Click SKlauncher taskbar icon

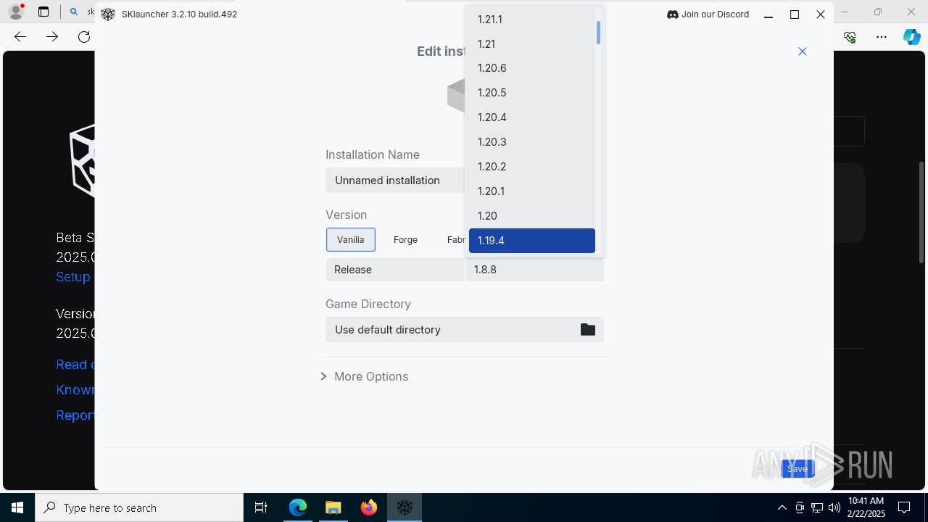point(405,507)
